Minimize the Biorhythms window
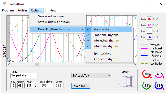The image size is (167, 94). coord(138,4)
